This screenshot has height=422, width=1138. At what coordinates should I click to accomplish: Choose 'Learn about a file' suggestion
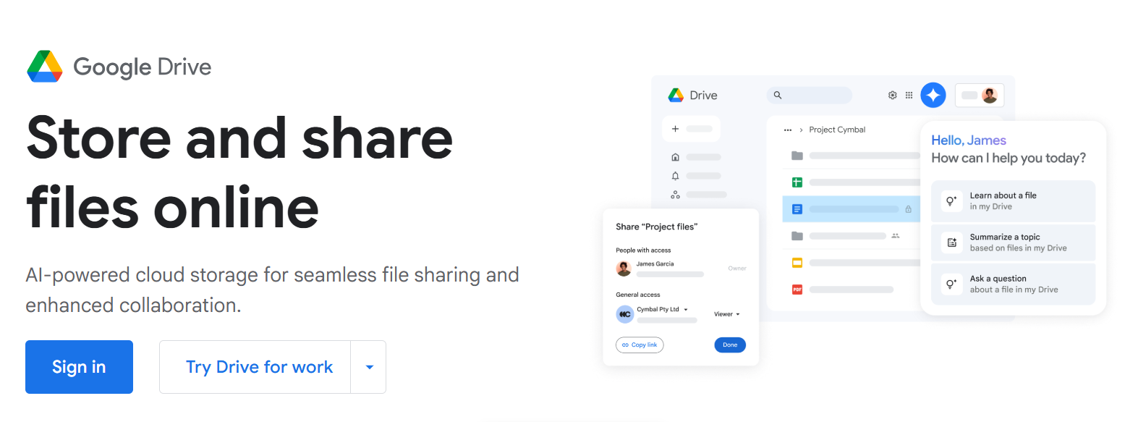click(x=1012, y=201)
